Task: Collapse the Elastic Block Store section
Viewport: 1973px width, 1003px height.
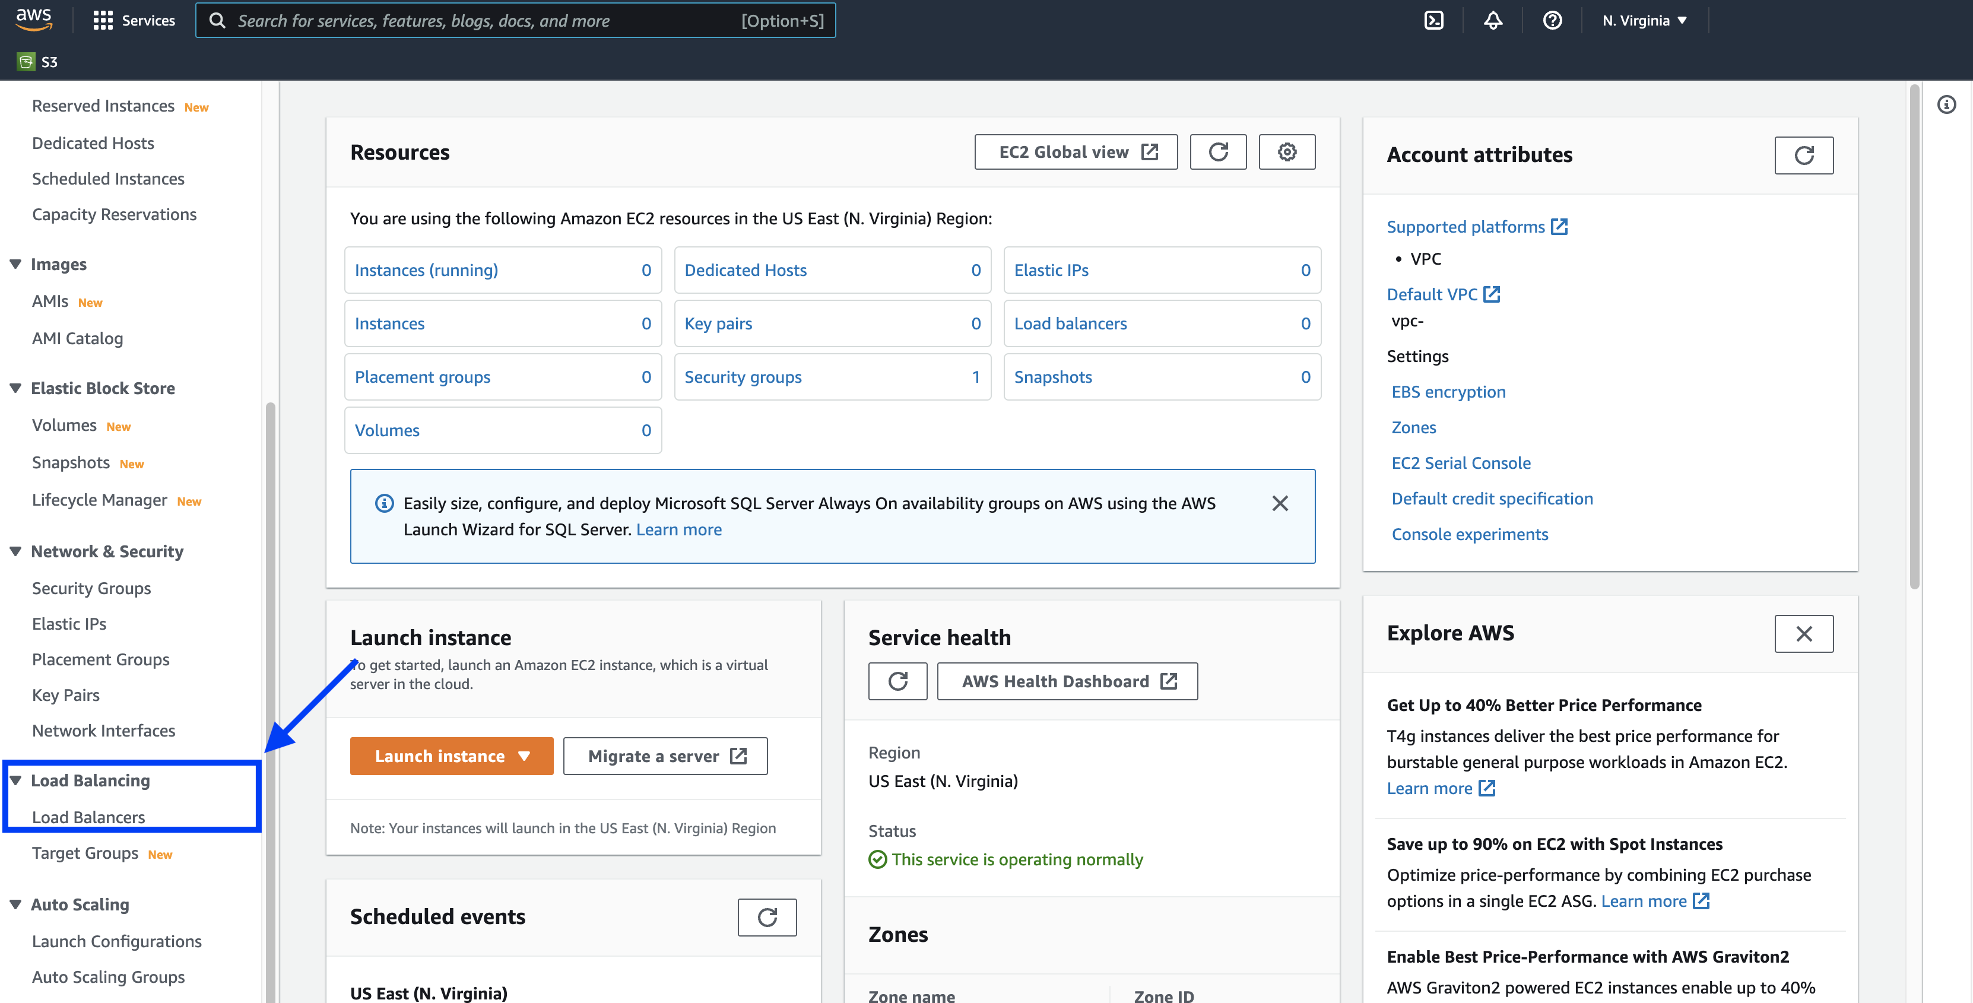Action: (15, 388)
